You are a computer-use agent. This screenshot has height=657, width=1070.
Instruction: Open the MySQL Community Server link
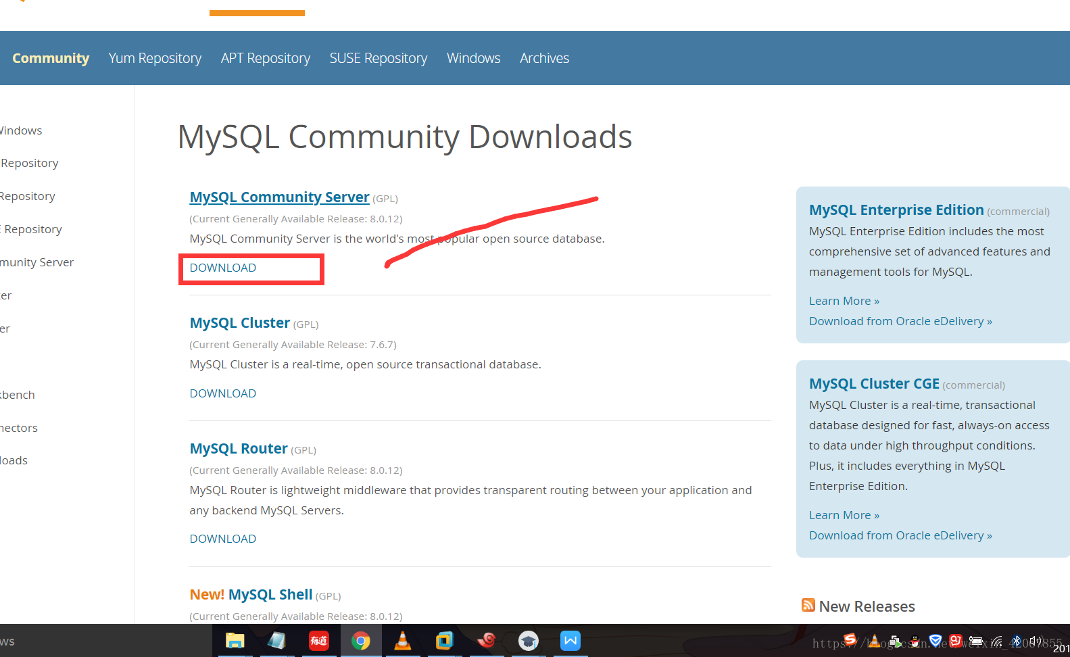point(280,197)
